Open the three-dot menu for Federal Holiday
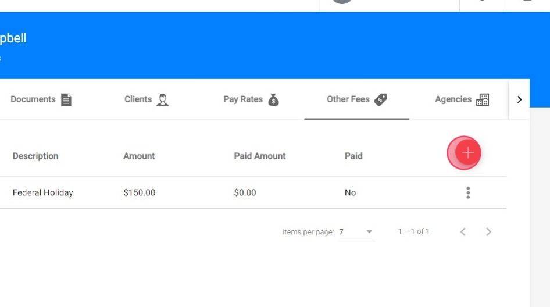This screenshot has width=550, height=307. pyautogui.click(x=468, y=192)
